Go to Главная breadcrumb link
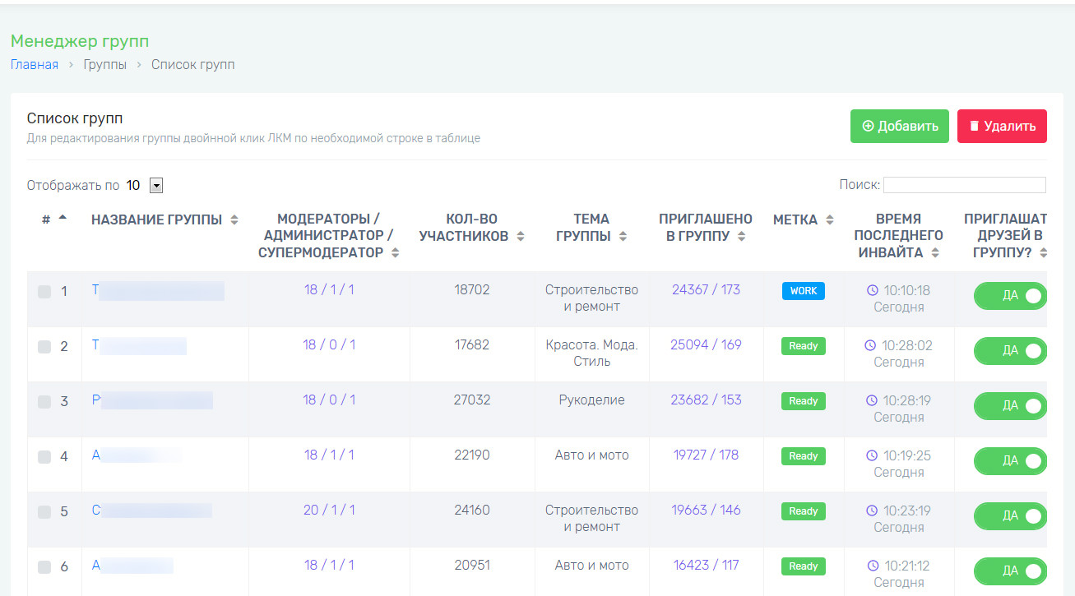 pyautogui.click(x=35, y=65)
